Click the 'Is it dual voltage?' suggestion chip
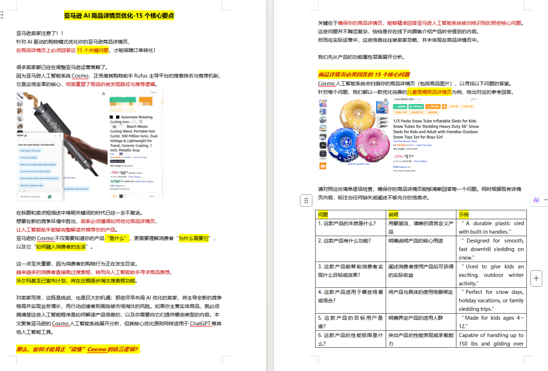Viewport: 548px width, 371px height. point(28,157)
